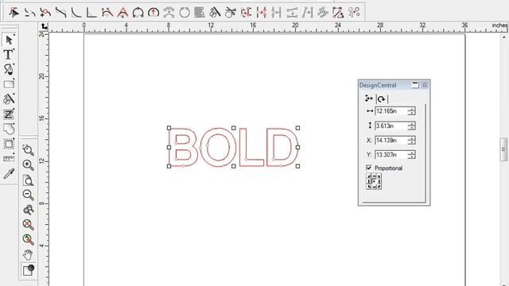The image size is (509, 286).
Task: Increase X value with stepper up arrow
Action: pyautogui.click(x=411, y=138)
